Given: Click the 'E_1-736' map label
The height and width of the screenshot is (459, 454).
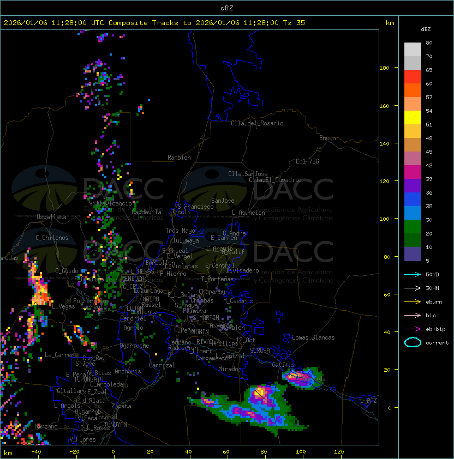Looking at the screenshot, I should tap(307, 161).
